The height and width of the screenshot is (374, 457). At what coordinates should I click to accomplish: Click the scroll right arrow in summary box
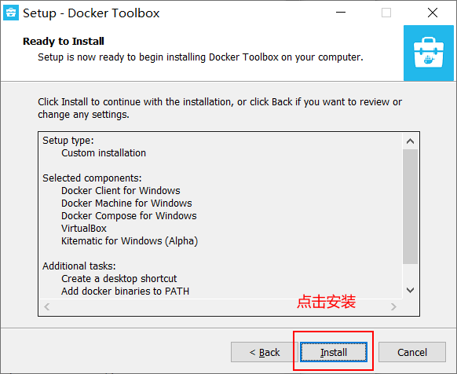coord(393,306)
